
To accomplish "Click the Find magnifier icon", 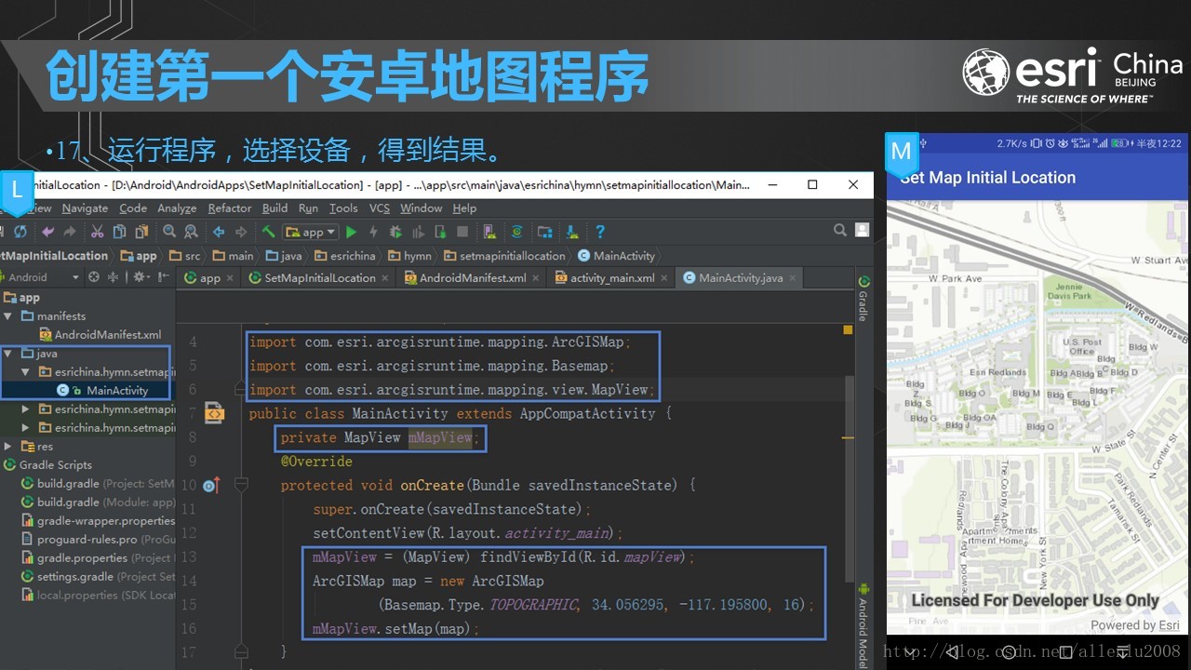I will point(169,232).
